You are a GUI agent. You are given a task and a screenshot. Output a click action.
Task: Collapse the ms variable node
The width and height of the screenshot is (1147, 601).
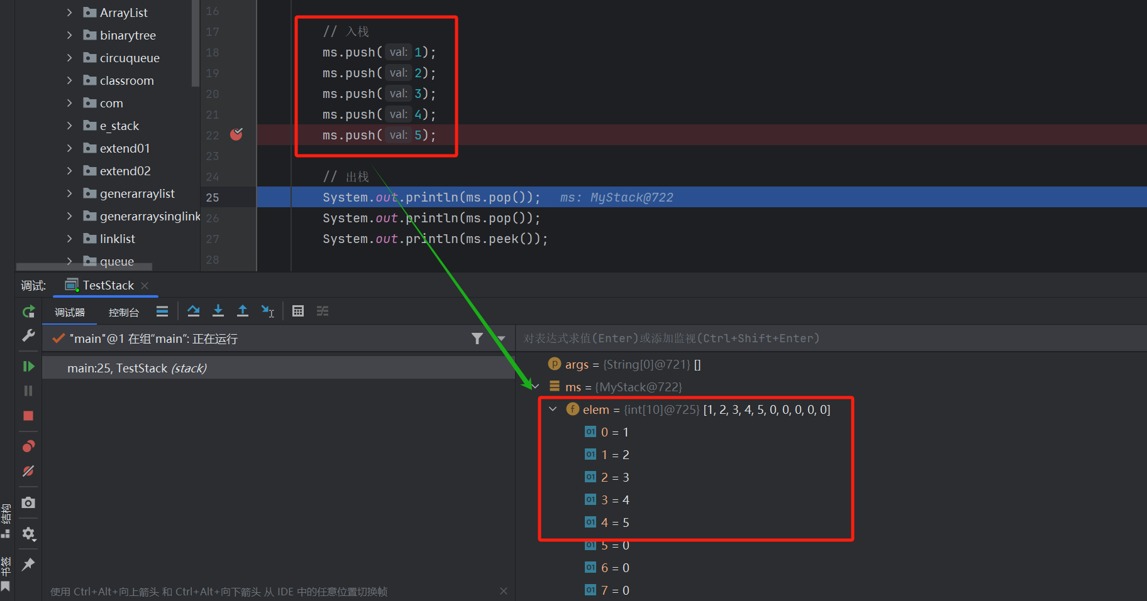tap(535, 387)
